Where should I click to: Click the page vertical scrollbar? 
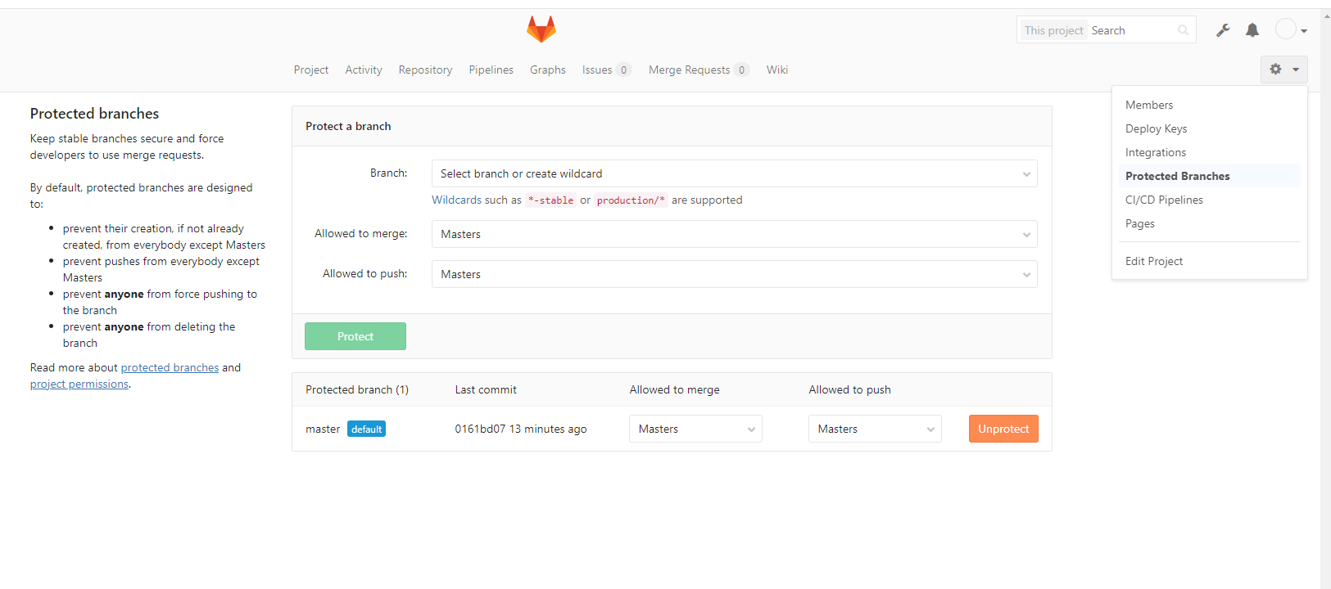tap(1325, 299)
